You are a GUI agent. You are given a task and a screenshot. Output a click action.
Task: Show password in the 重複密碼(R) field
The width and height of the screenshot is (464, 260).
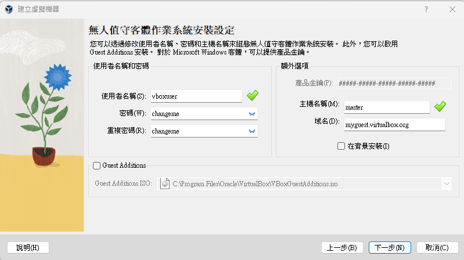[x=252, y=131]
